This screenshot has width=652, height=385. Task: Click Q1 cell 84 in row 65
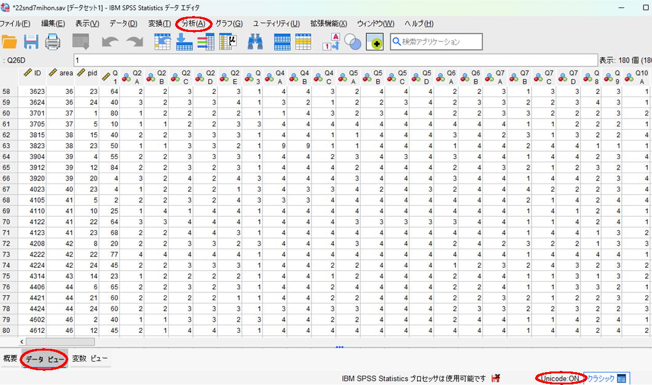point(110,168)
